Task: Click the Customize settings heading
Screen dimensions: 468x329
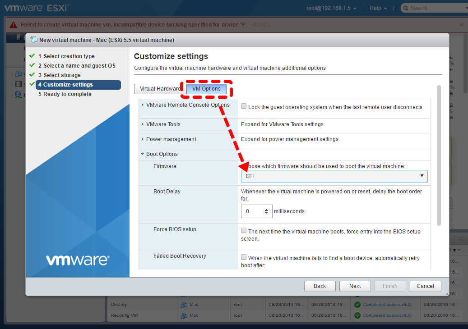Action: pyautogui.click(x=171, y=56)
